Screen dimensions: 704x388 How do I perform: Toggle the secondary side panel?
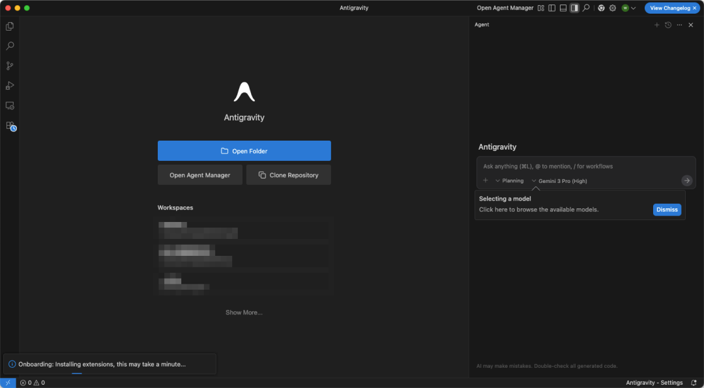pyautogui.click(x=574, y=8)
